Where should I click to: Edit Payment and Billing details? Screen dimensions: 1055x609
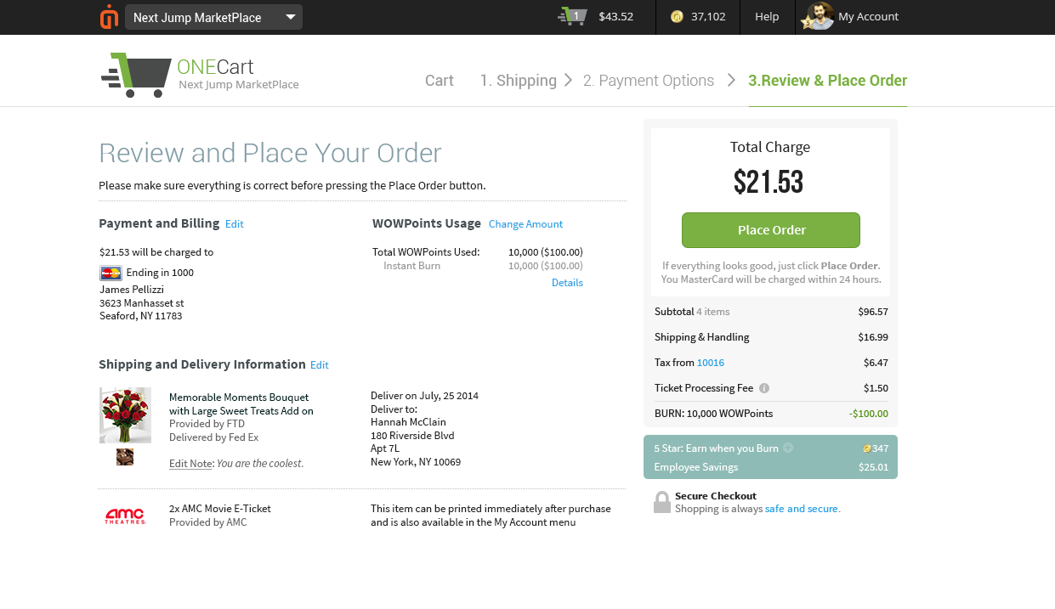point(235,224)
